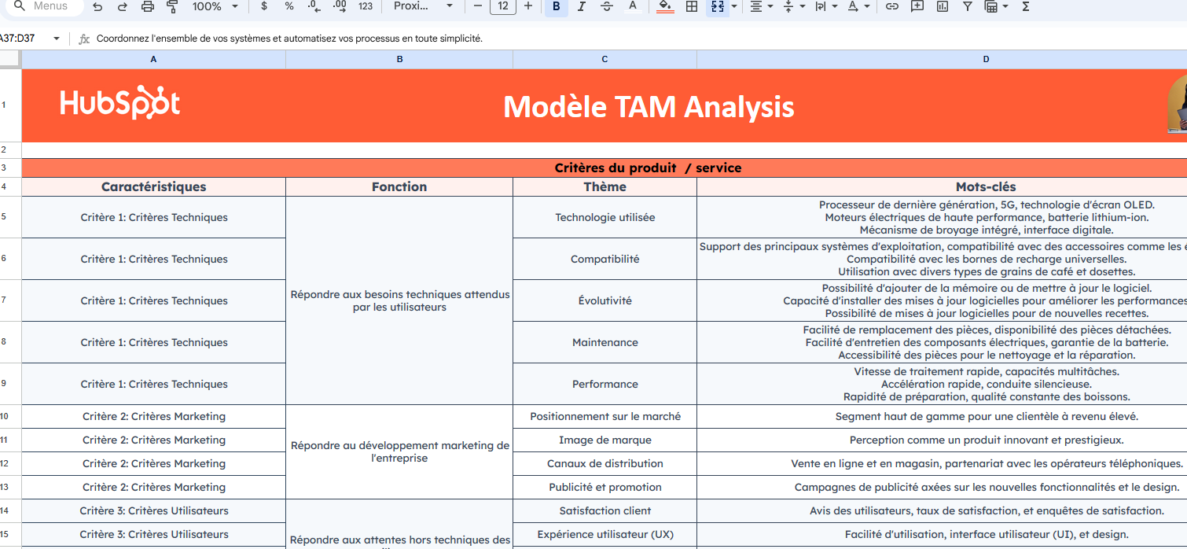Select column D header
The image size is (1187, 549).
click(942, 60)
